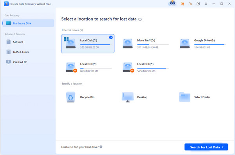Image resolution: width=235 pixels, height=155 pixels.
Task: Select the More Stuff(D:) drive icon
Action: click(128, 44)
